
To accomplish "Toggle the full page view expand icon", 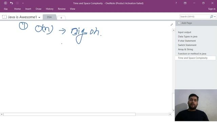I will point(172,25).
